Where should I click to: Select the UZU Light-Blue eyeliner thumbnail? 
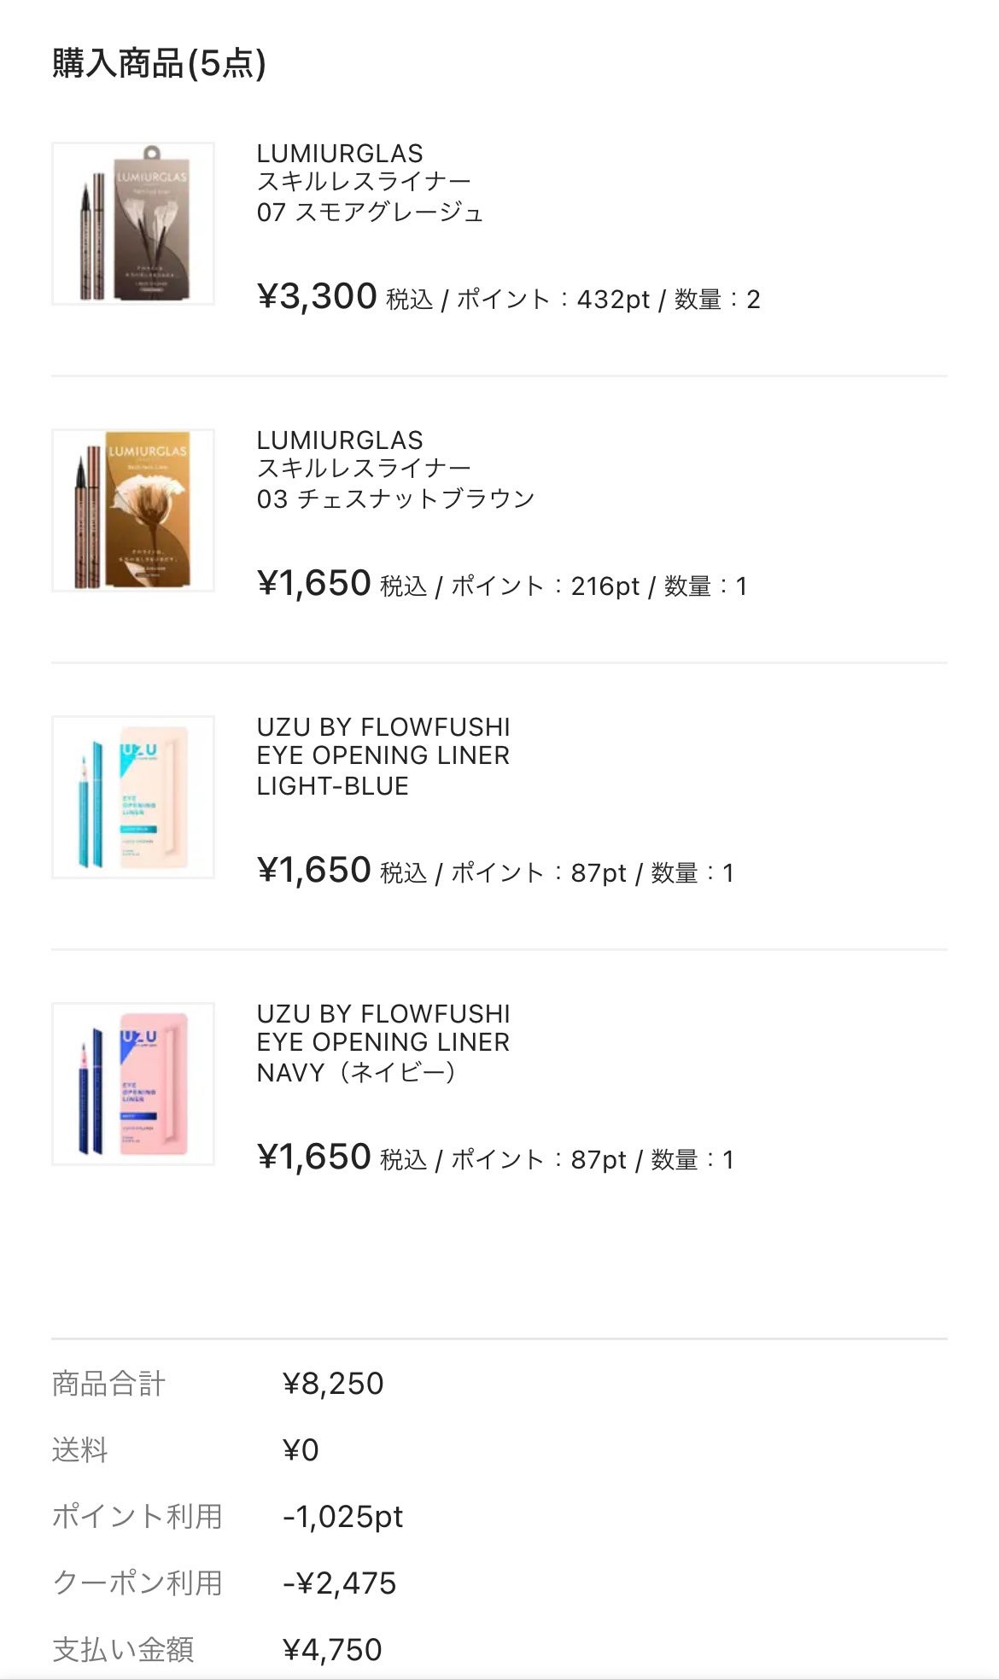tap(133, 797)
